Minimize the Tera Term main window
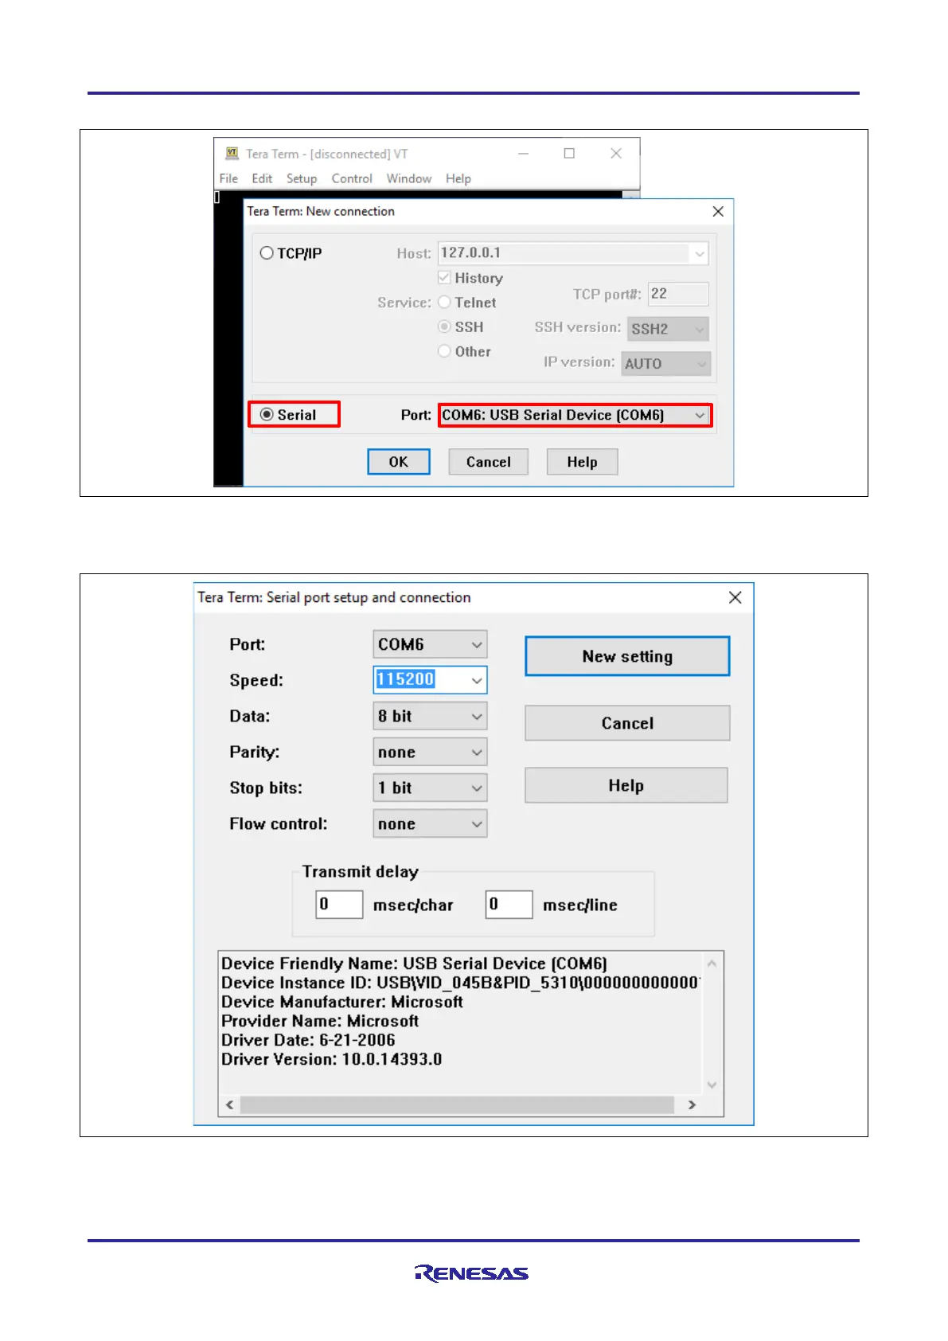The height and width of the screenshot is (1341, 948). pos(523,153)
